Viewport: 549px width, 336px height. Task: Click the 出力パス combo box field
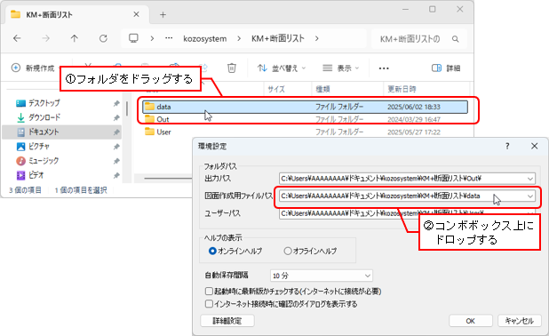tap(407, 179)
